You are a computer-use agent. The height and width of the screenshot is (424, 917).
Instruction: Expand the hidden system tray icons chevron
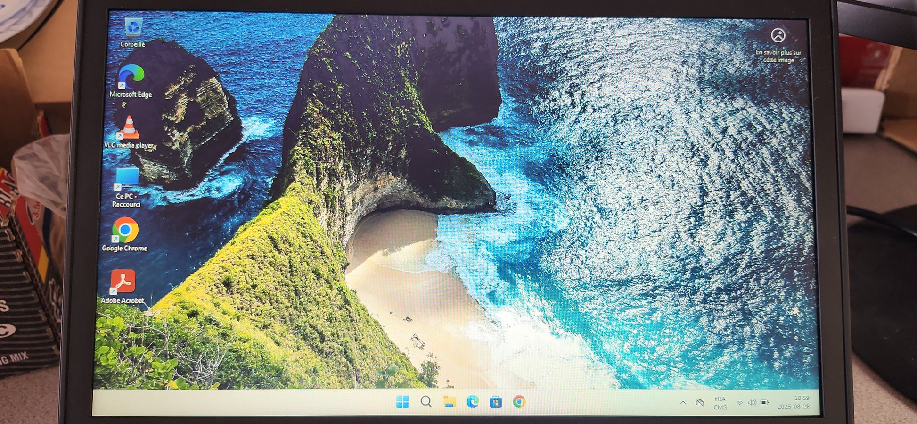pyautogui.click(x=683, y=402)
